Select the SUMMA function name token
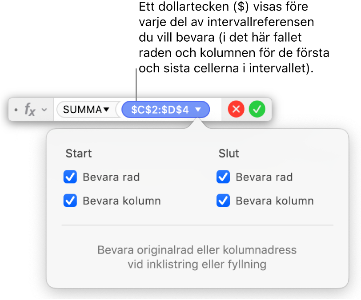This screenshot has height=300, width=361. 83,110
